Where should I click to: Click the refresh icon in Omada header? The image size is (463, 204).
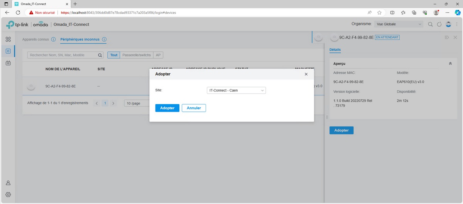point(439,24)
